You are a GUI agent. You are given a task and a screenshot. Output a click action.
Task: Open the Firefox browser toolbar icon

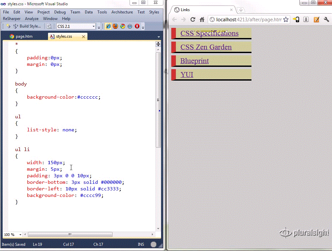tap(116, 26)
